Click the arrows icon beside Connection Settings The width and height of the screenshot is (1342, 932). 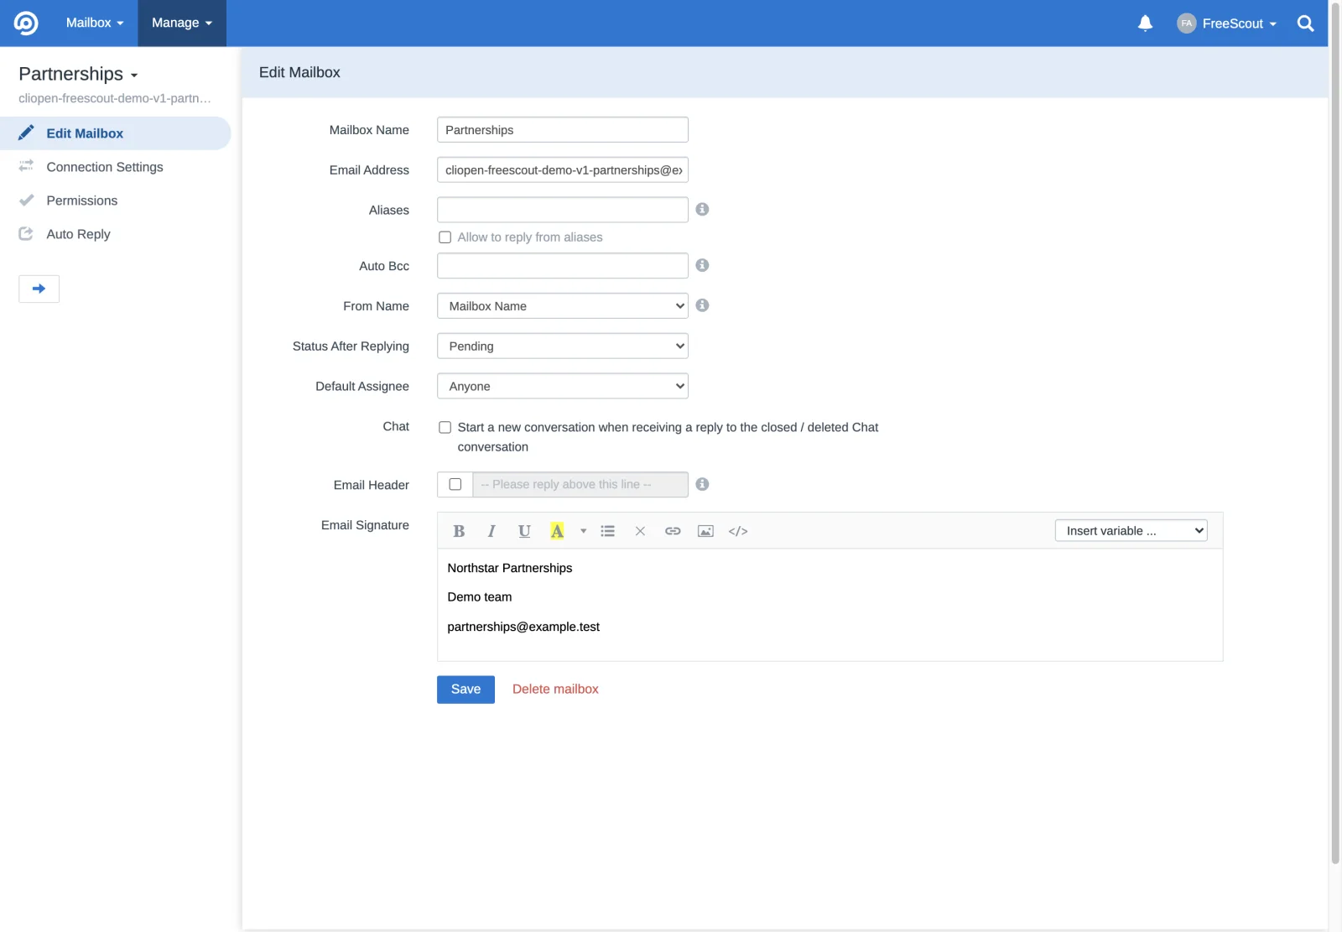(26, 166)
